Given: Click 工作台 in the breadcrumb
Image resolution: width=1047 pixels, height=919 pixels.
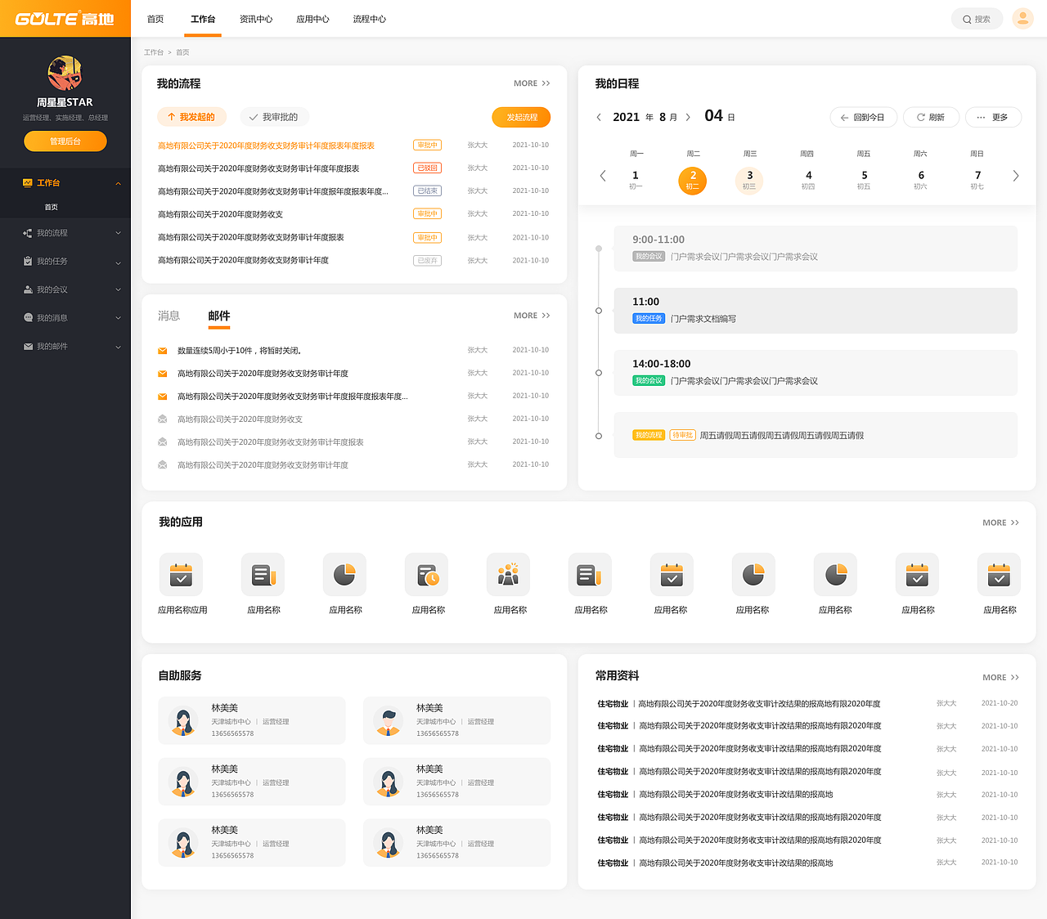Looking at the screenshot, I should tap(154, 52).
